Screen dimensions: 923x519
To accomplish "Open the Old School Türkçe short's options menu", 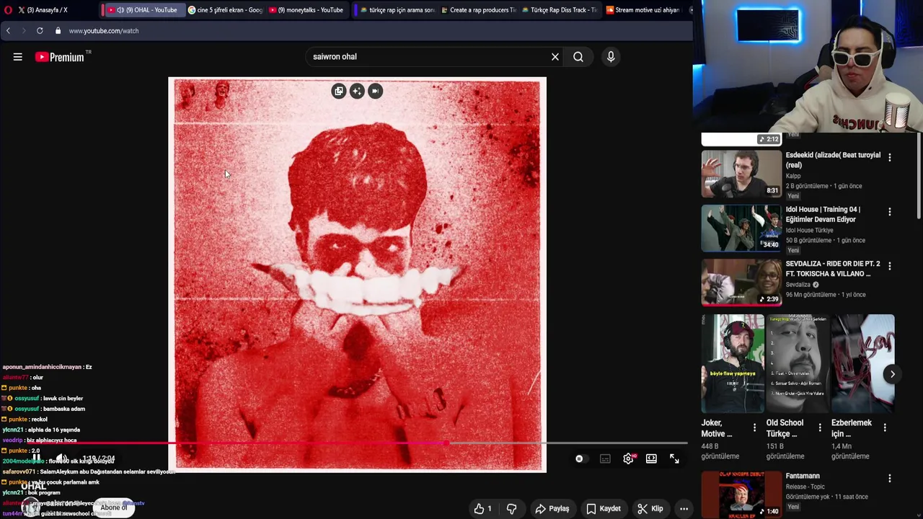I will tap(820, 427).
